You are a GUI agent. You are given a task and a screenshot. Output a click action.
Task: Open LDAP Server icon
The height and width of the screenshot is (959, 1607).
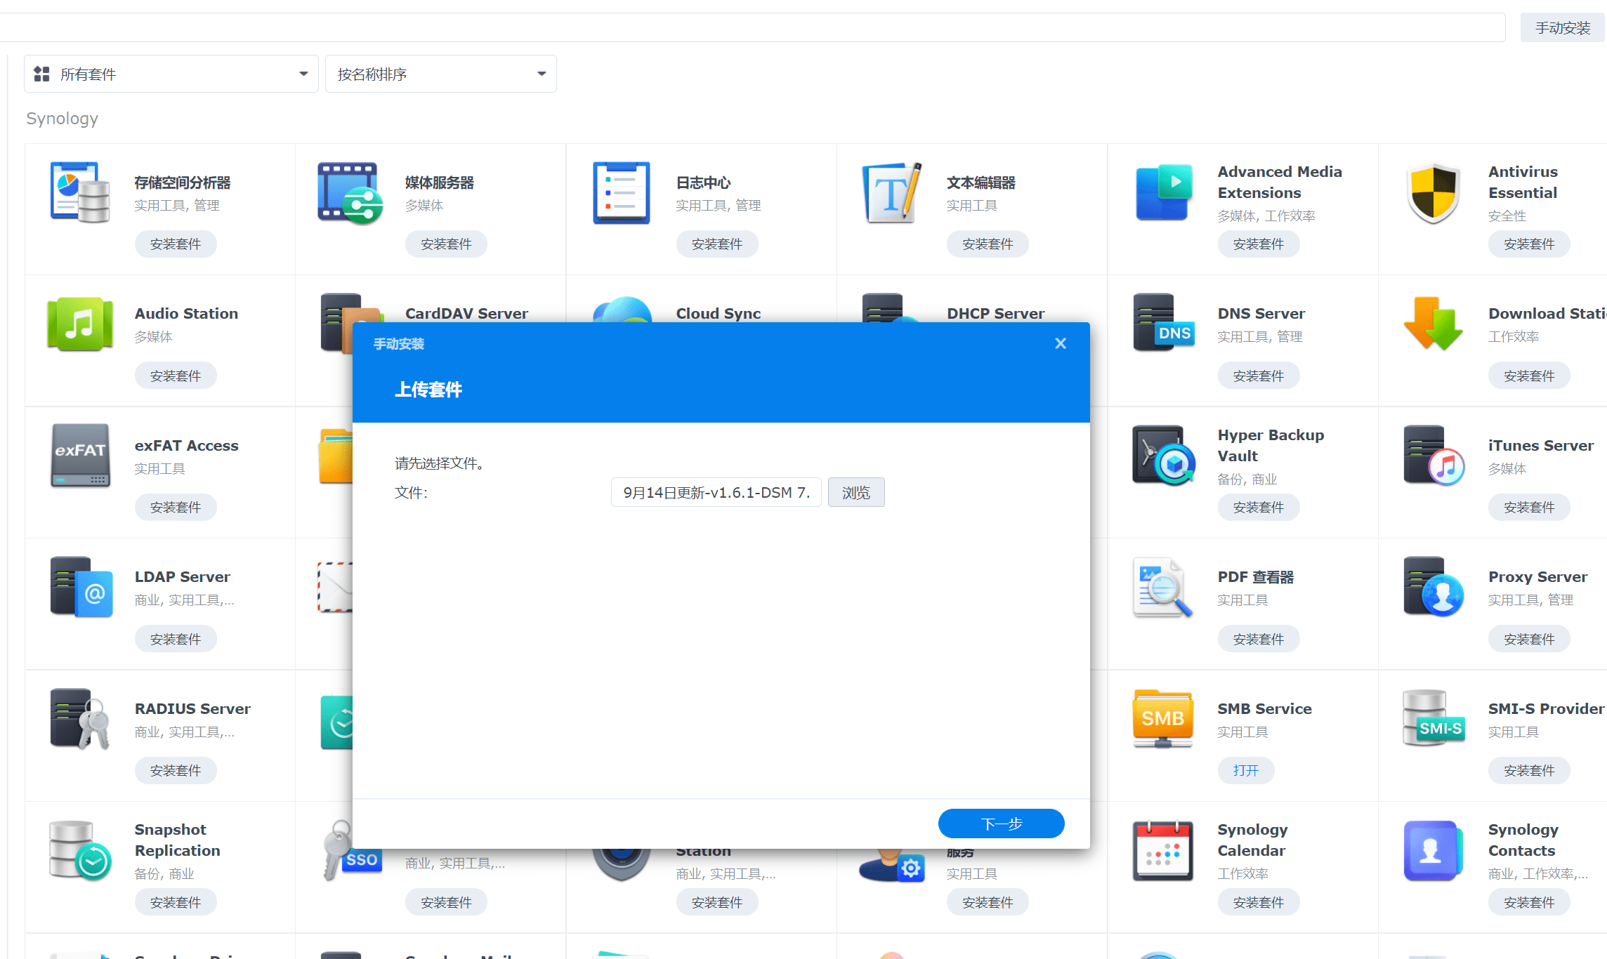tap(80, 587)
